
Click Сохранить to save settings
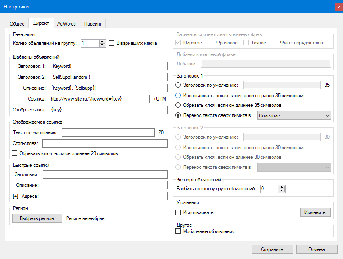coord(272,249)
